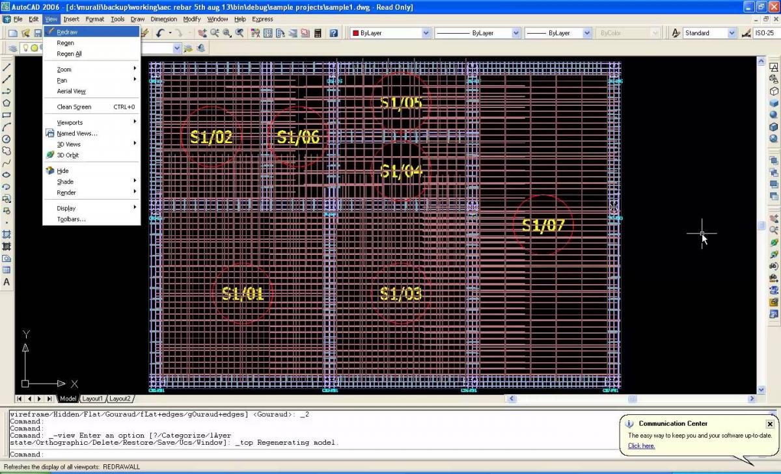Expand the Standard text style dropdown
This screenshot has width=781, height=474.
pos(732,33)
